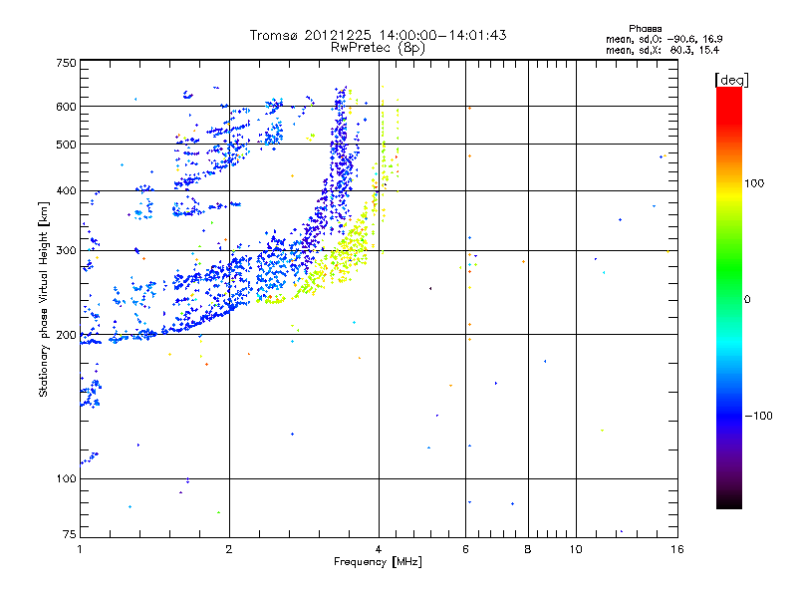Click the y-axis '600' tick label

click(66, 107)
